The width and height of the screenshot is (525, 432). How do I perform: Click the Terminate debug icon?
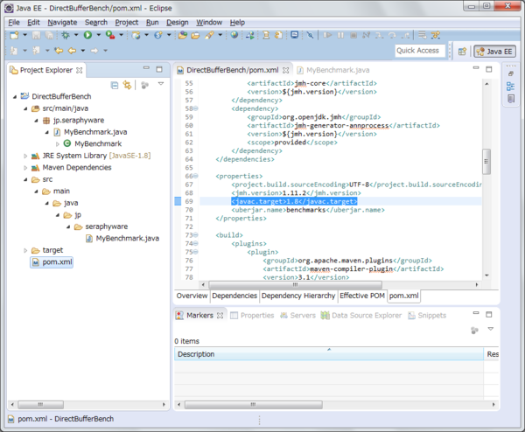pos(353,35)
